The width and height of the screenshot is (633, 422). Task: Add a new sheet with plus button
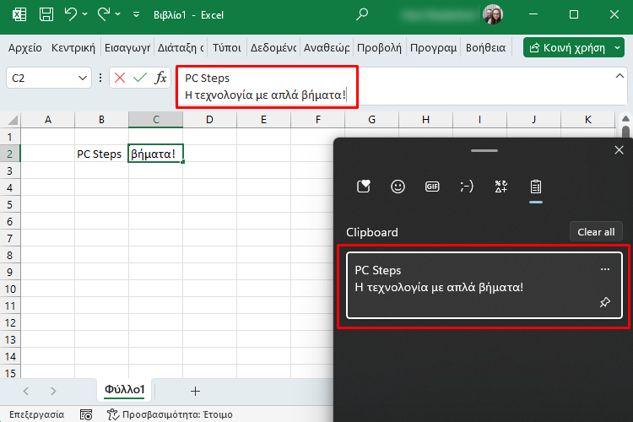pos(195,391)
